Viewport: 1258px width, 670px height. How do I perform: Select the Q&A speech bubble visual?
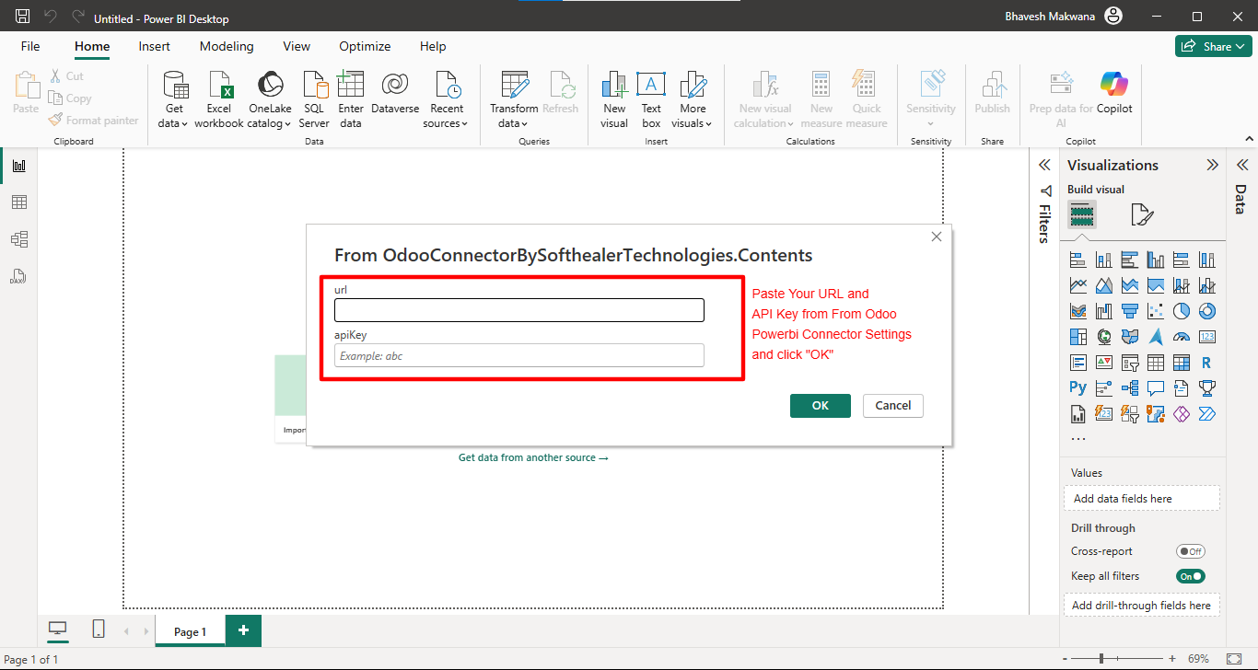pos(1156,388)
